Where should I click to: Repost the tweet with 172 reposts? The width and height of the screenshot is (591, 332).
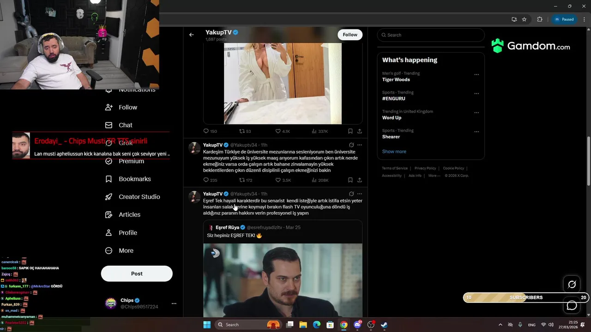(246, 180)
